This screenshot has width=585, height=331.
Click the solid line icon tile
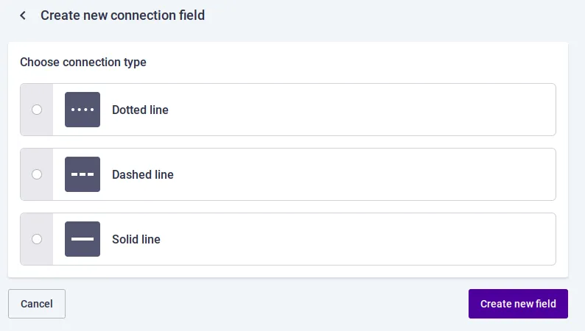[x=83, y=239]
